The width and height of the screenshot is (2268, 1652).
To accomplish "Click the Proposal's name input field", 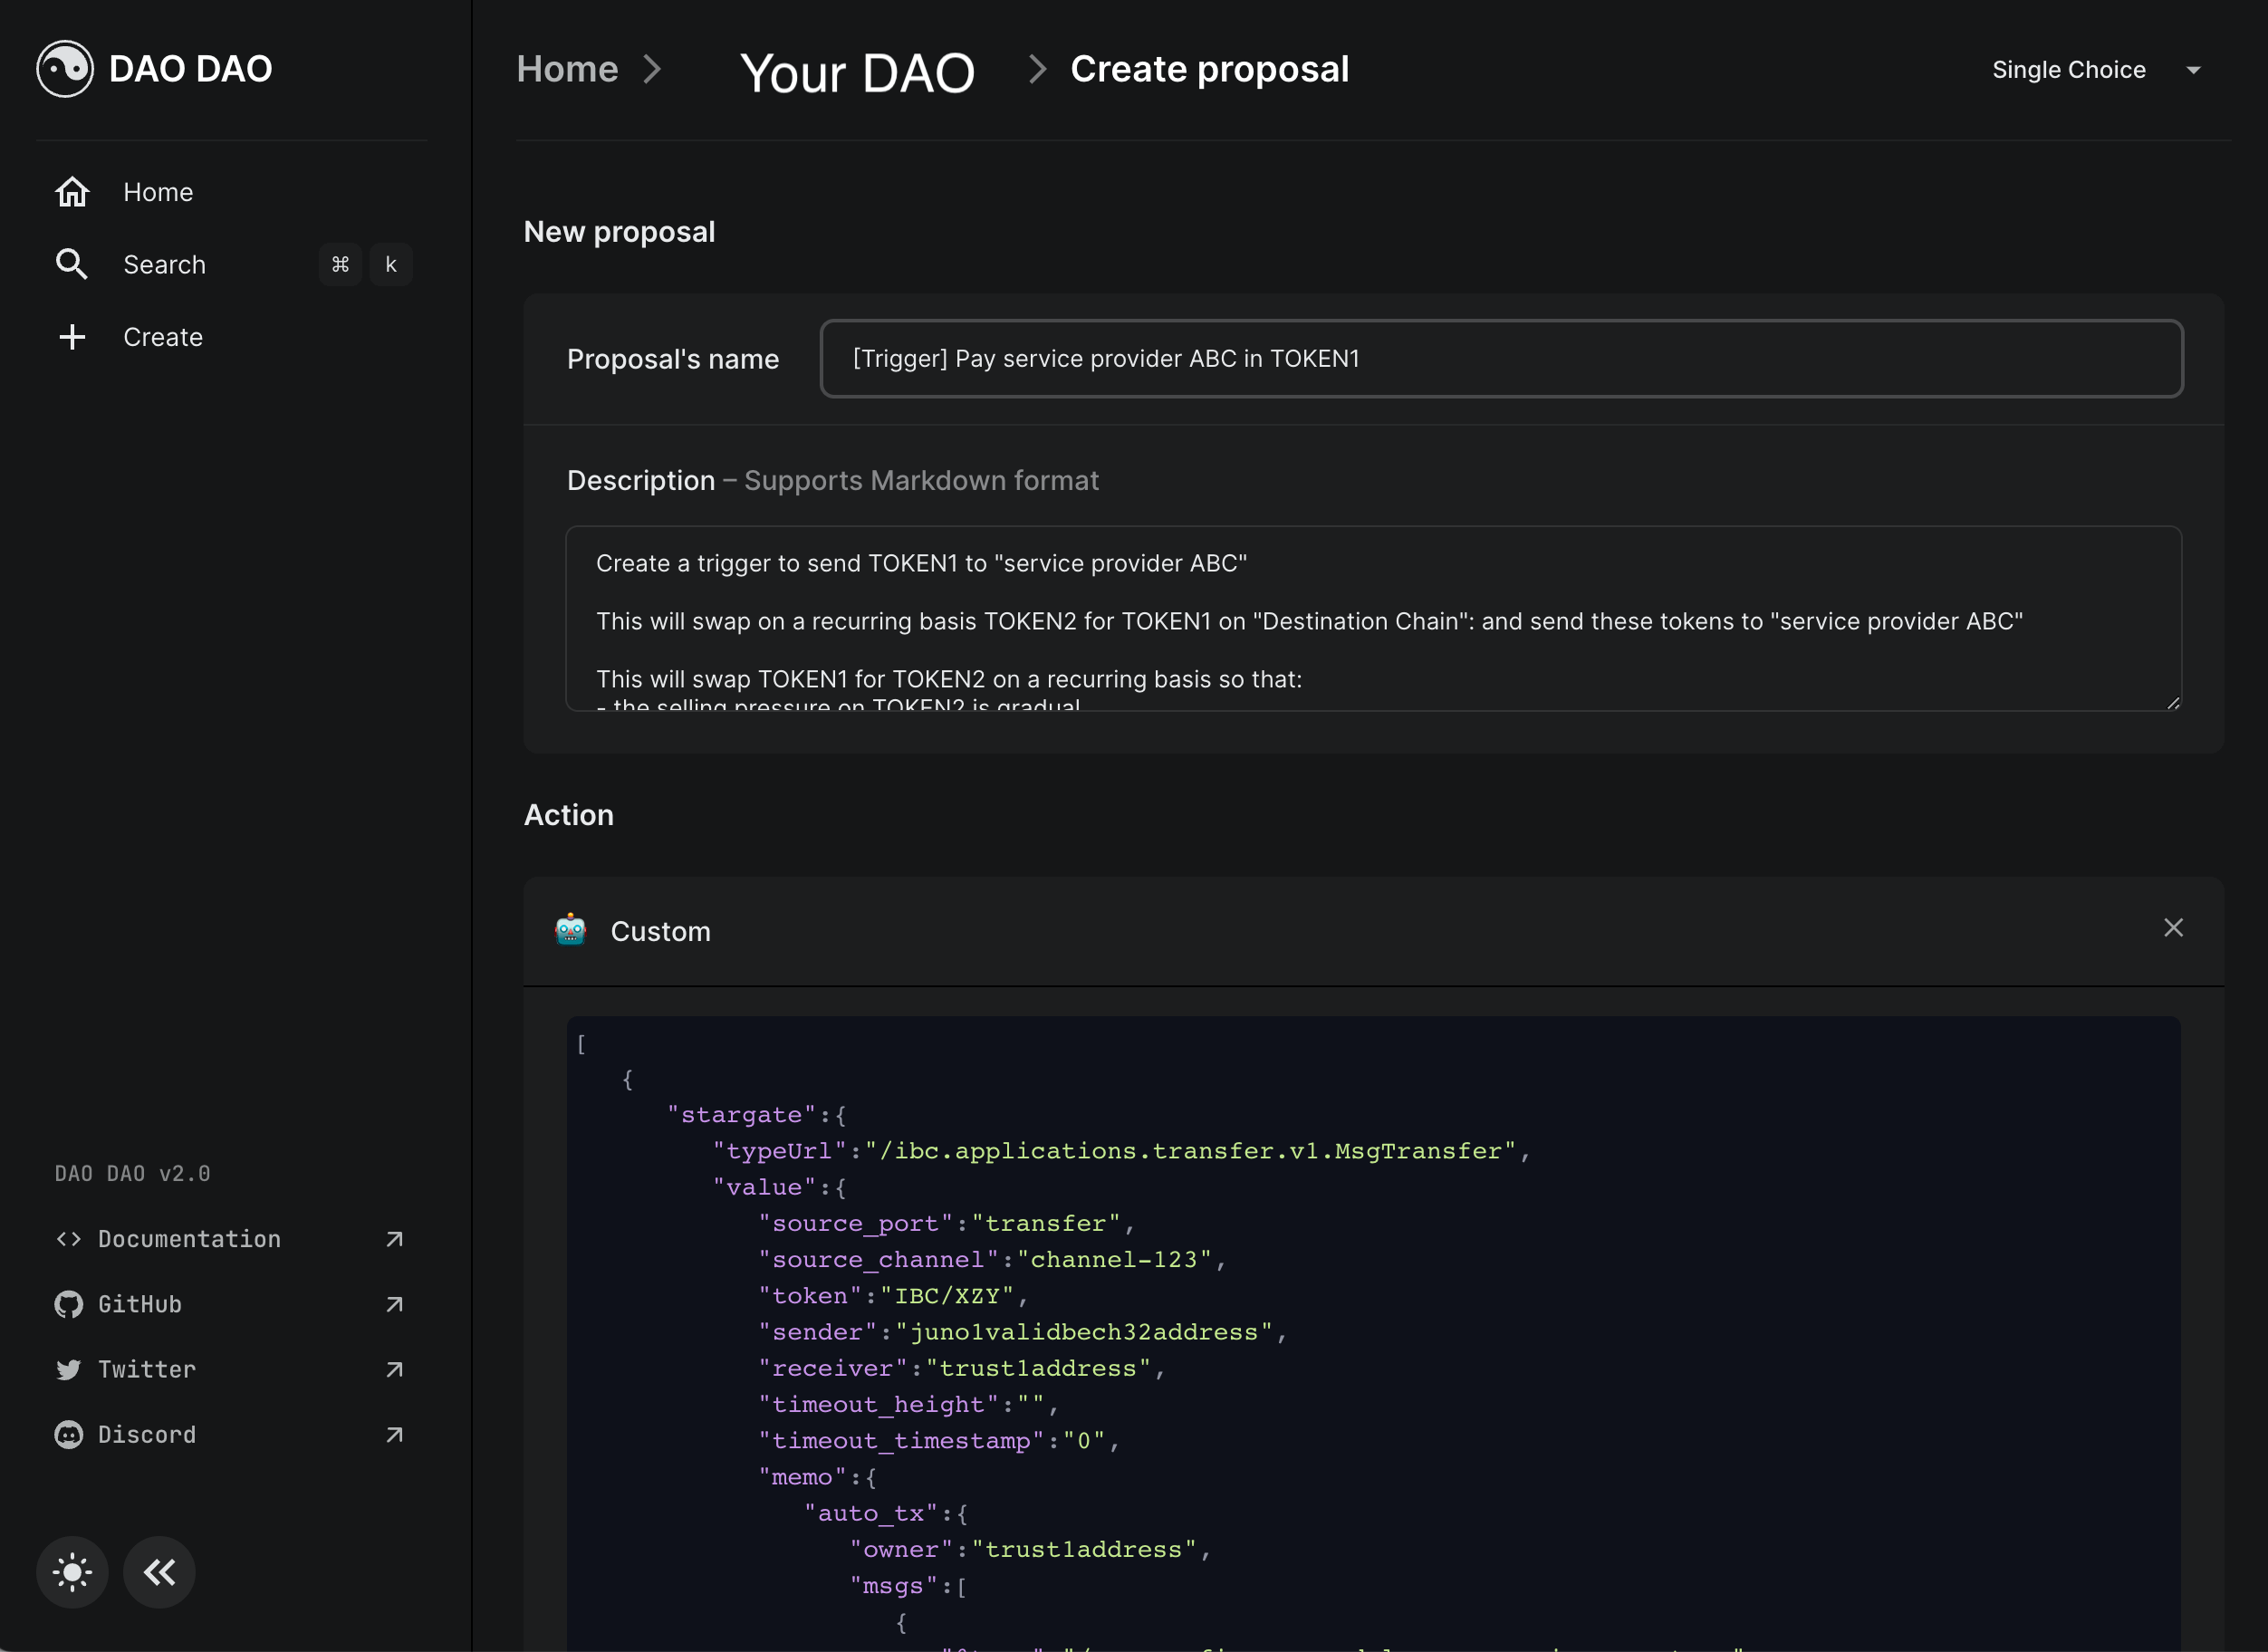I will 1501,359.
